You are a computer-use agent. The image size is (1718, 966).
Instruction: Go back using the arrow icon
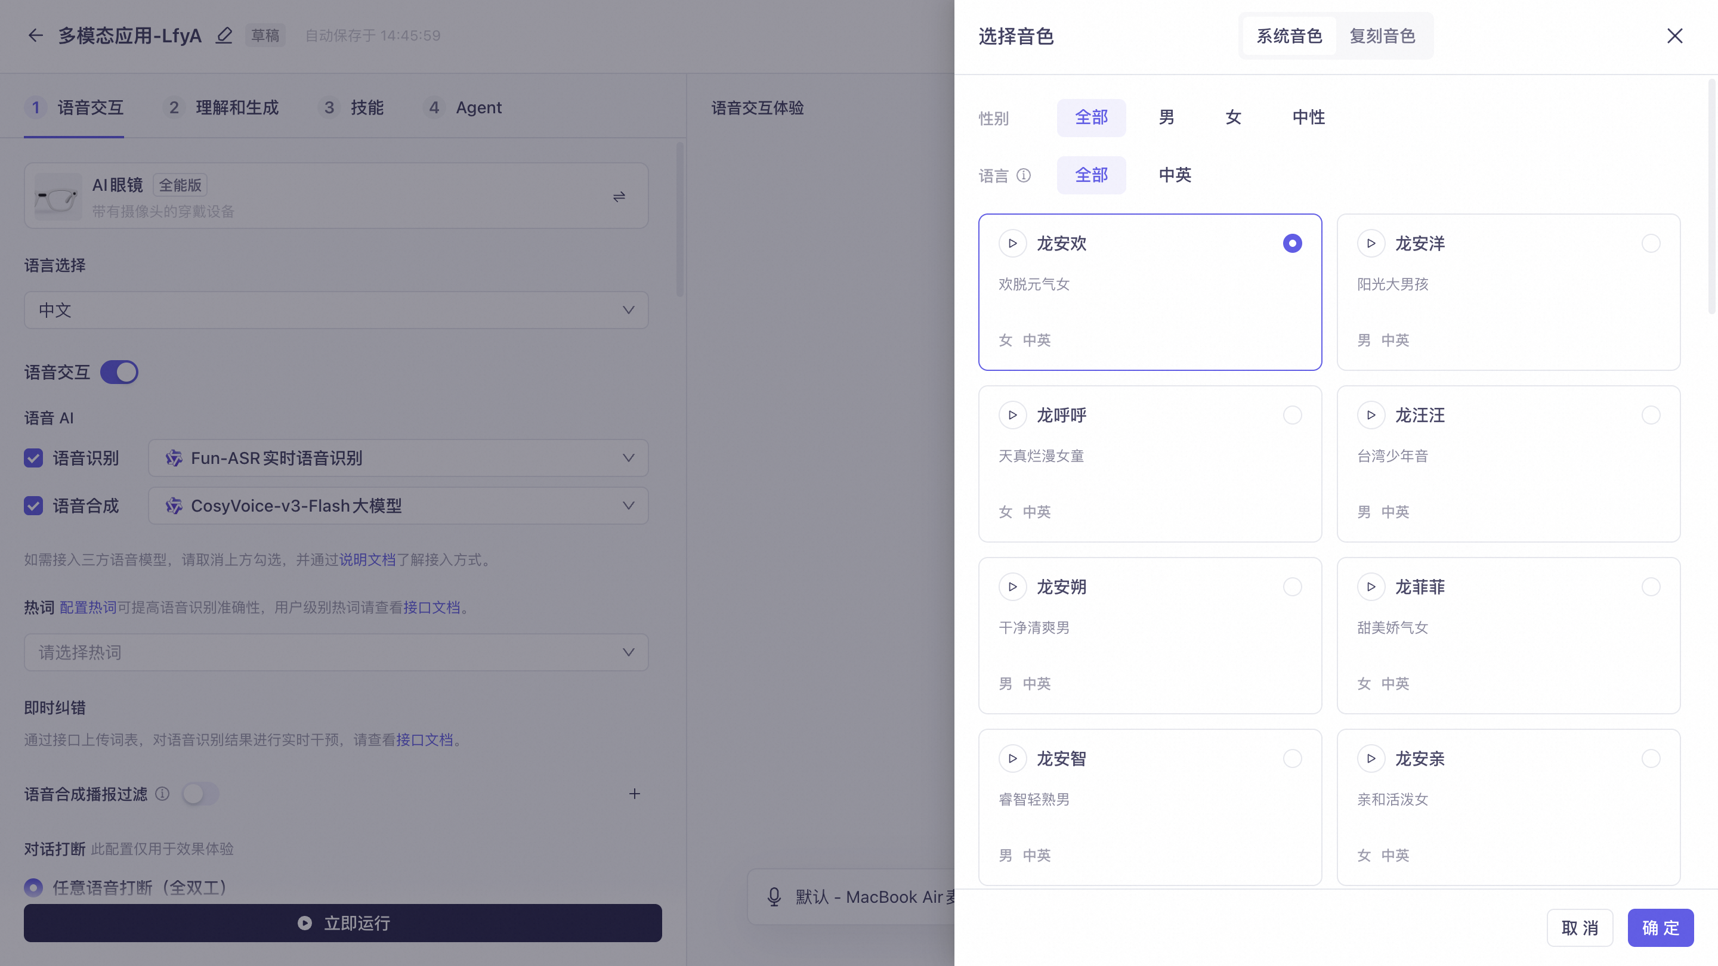[35, 35]
